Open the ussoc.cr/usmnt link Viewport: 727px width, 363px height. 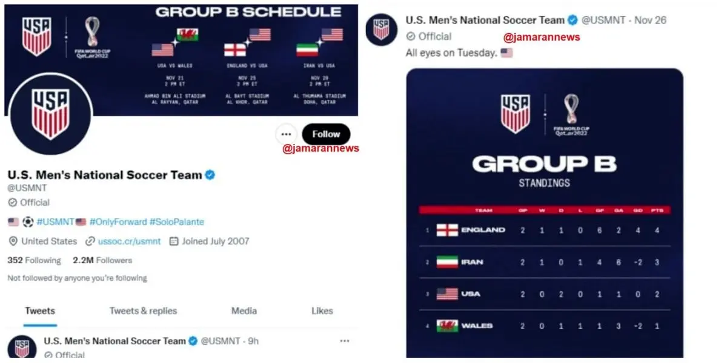[x=129, y=241]
